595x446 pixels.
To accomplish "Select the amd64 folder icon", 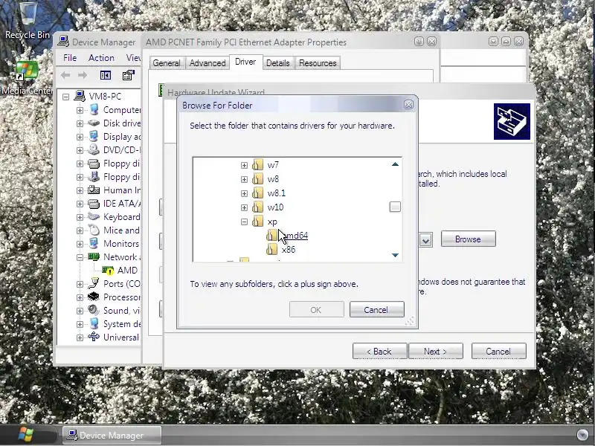I will point(271,235).
